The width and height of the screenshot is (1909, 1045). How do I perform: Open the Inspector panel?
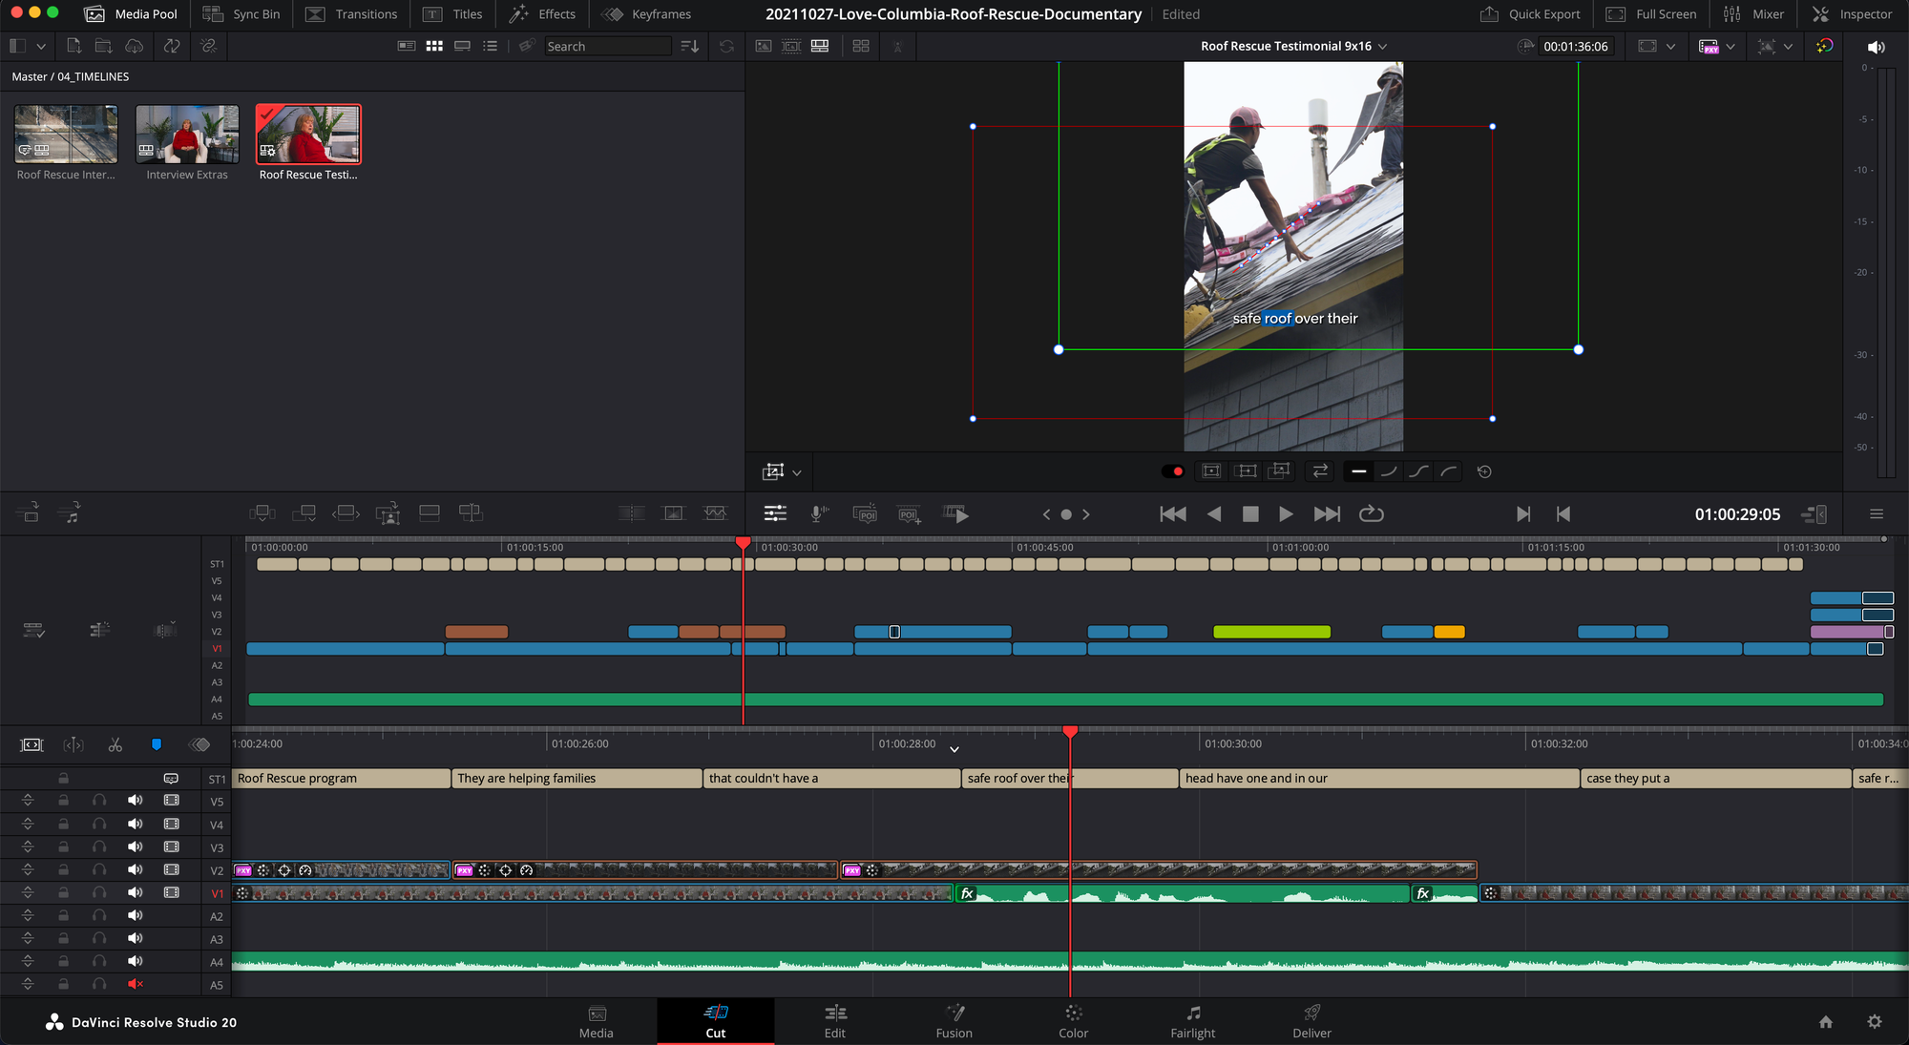click(1852, 14)
